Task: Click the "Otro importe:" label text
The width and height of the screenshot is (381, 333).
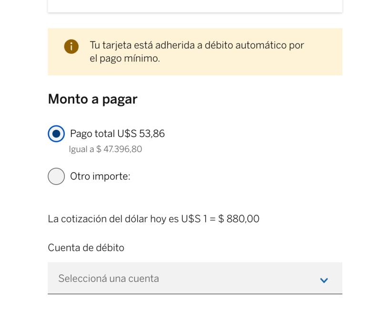Action: (100, 176)
